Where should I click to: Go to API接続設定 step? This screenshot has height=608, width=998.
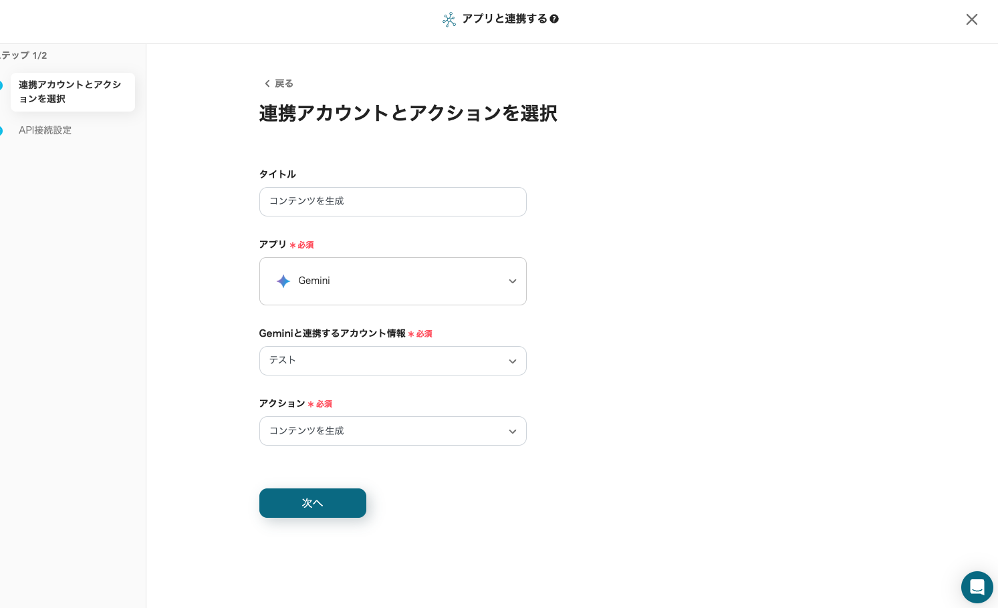45,130
